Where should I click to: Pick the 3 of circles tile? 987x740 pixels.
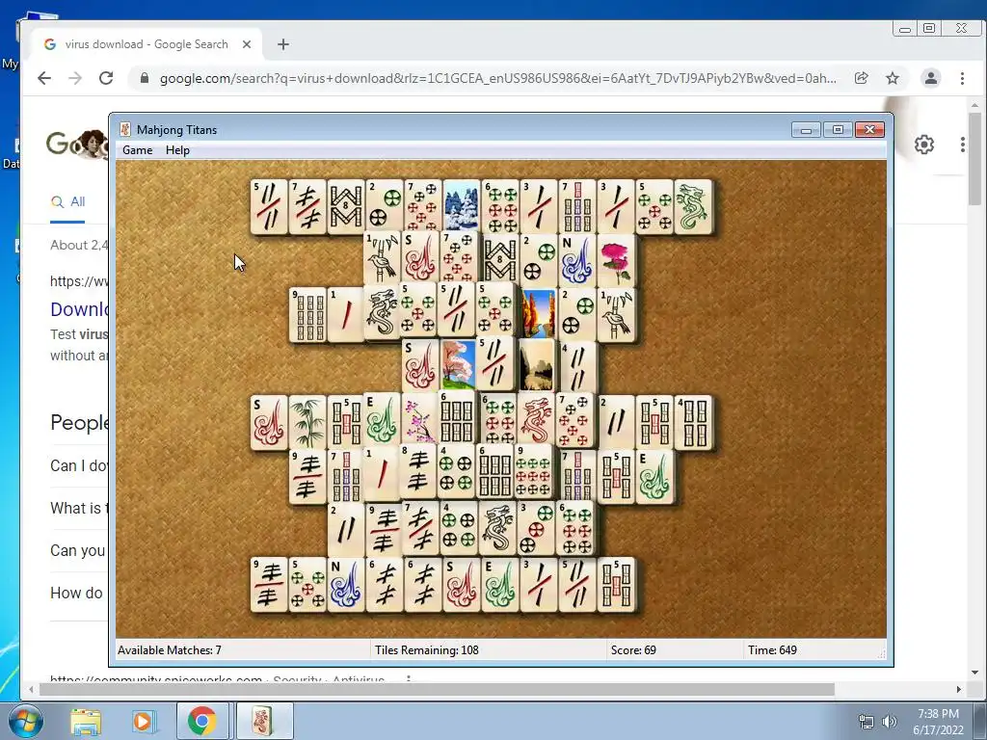pos(536,527)
